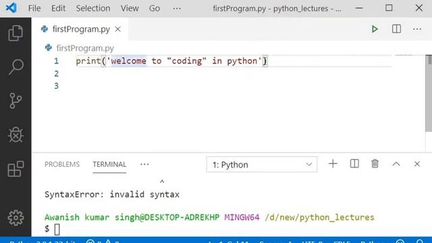The image size is (432, 243).
Task: Click the word 'python' in the string
Action: click(242, 61)
